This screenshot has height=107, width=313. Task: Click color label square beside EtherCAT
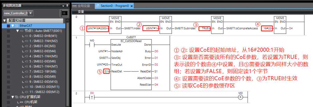pos(8,26)
